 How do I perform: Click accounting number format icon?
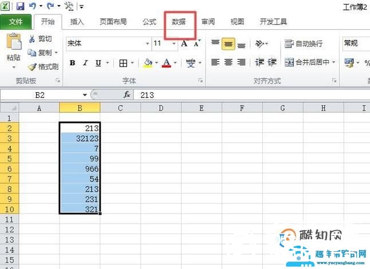(349, 62)
